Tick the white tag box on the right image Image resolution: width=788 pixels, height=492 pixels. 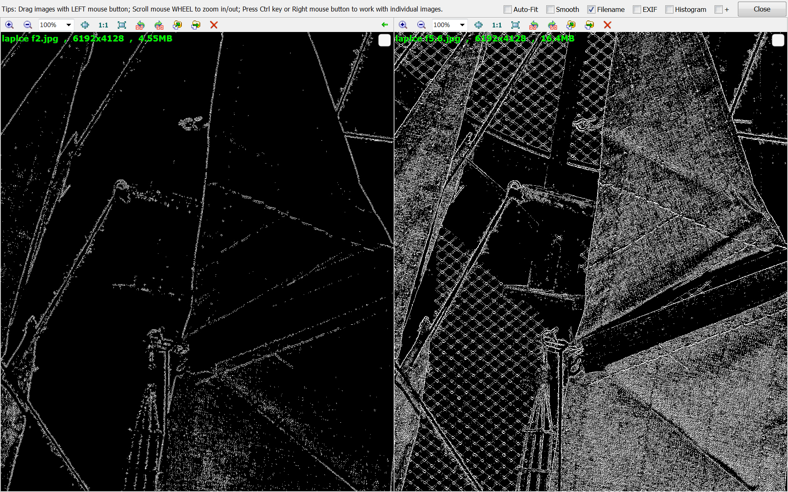(778, 40)
